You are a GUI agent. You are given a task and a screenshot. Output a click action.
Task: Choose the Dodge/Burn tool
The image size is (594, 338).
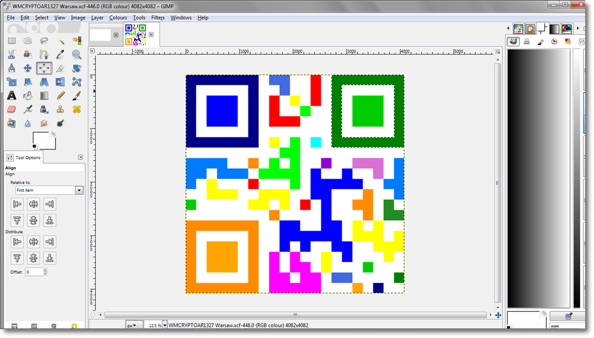click(61, 123)
